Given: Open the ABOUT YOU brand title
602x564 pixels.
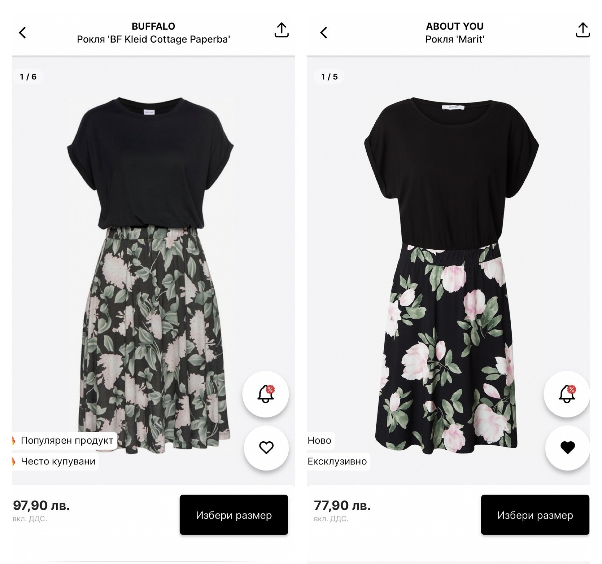Looking at the screenshot, I should pyautogui.click(x=455, y=26).
